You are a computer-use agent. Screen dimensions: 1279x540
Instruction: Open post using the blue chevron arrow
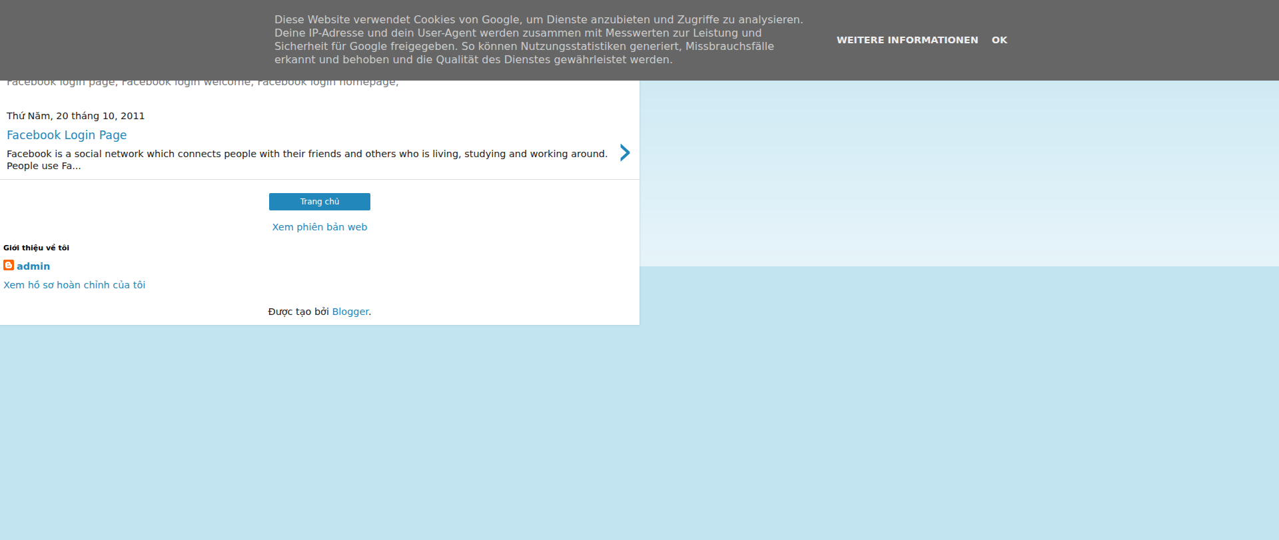click(x=625, y=152)
